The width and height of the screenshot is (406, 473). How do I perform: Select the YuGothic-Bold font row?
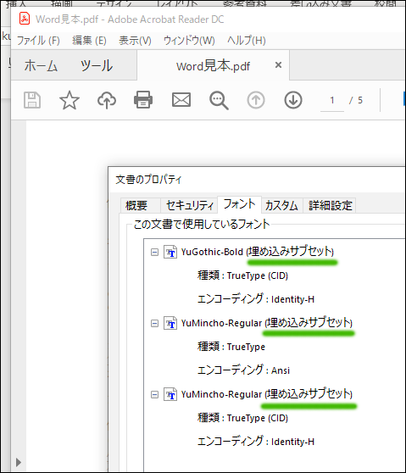(258, 252)
